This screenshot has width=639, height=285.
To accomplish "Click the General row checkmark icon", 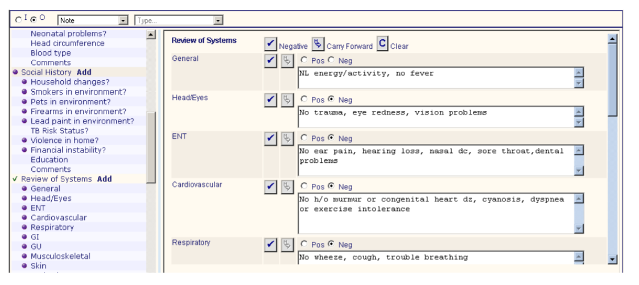I will 271,61.
